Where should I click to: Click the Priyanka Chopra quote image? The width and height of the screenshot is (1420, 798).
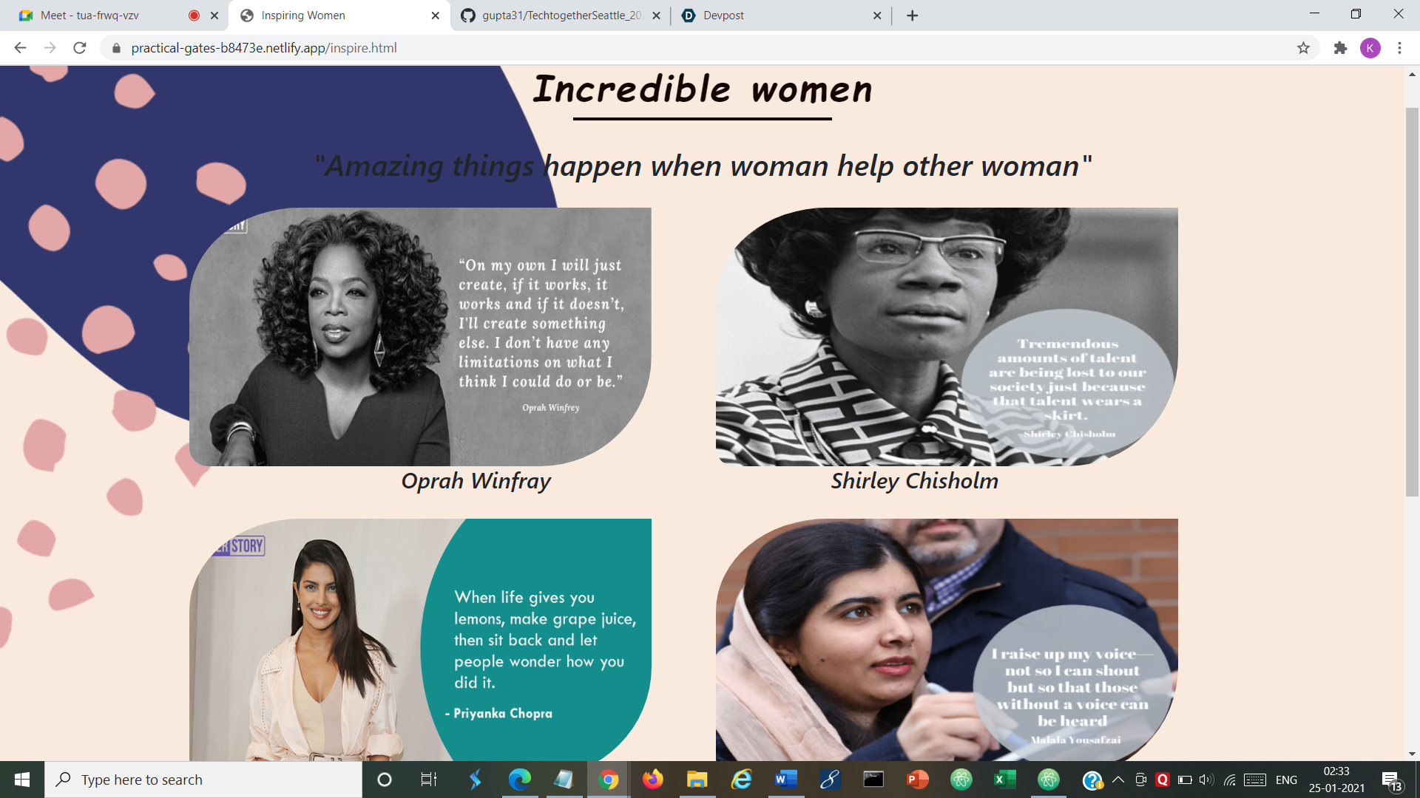point(420,640)
